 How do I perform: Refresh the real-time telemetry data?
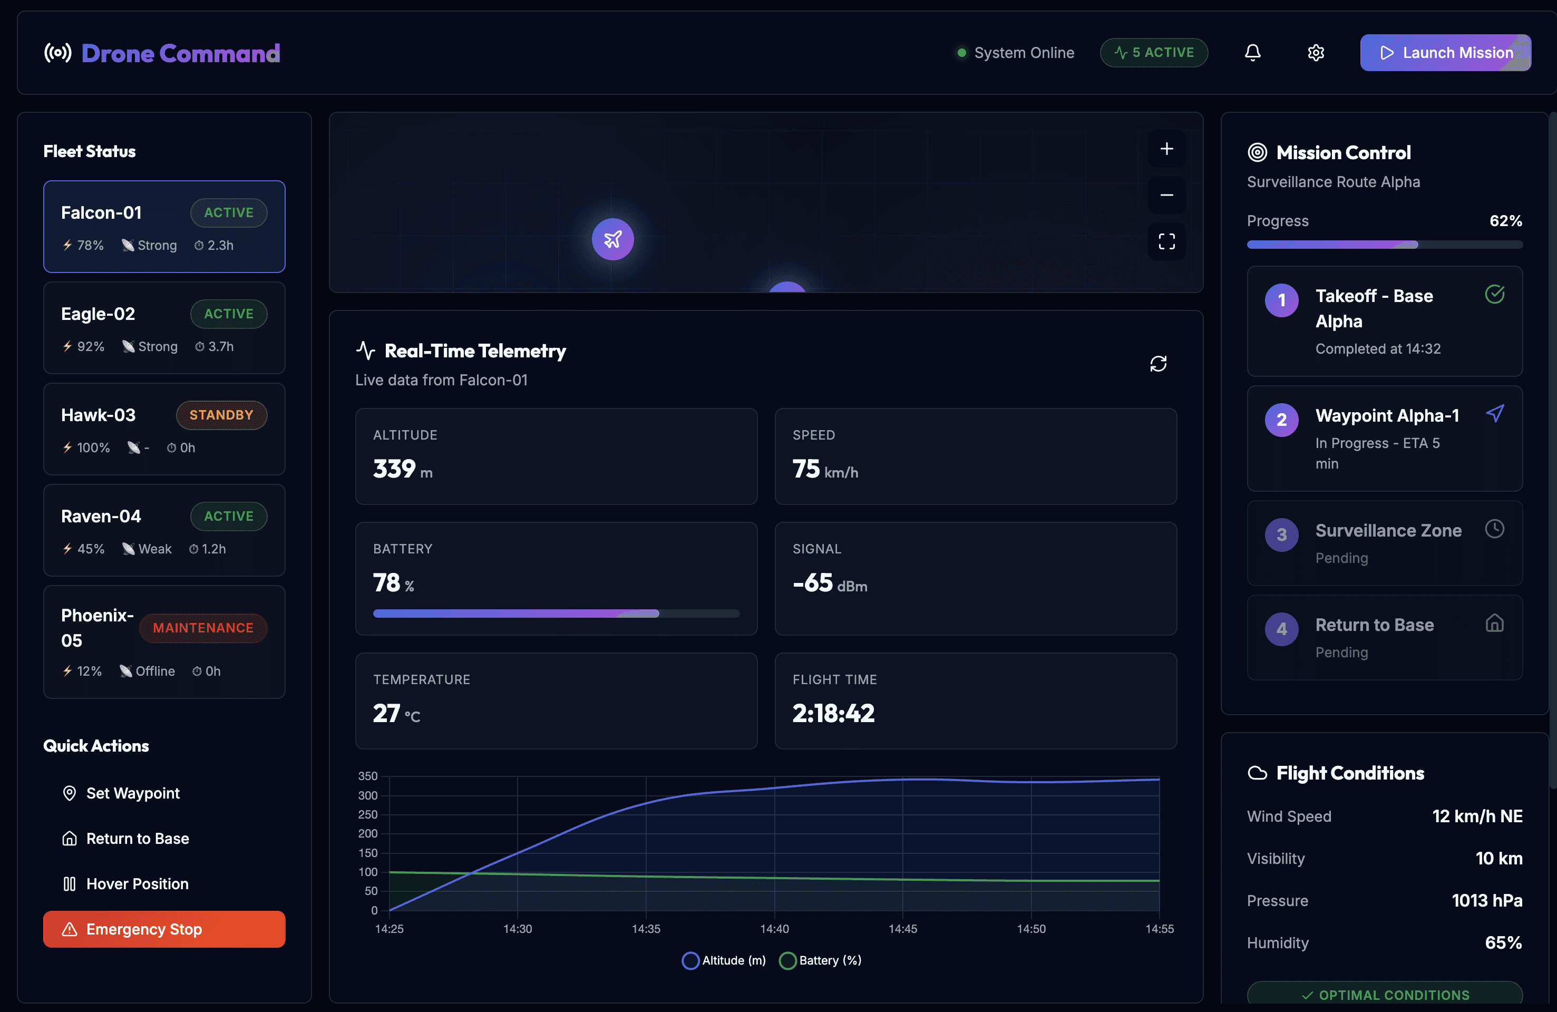pyautogui.click(x=1158, y=364)
